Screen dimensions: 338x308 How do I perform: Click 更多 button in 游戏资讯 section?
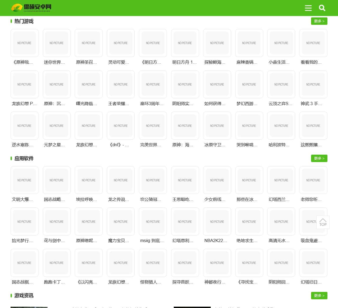(319, 296)
